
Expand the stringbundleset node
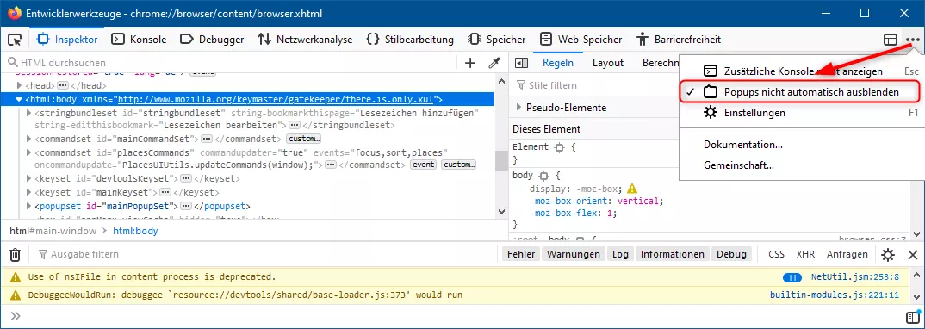coord(29,113)
